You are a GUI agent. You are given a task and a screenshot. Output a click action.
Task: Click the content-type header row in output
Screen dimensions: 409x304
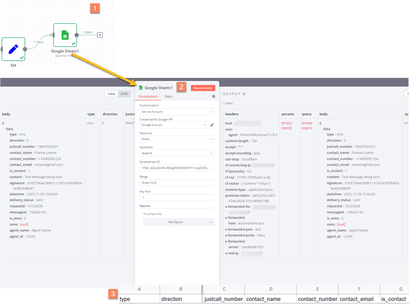tap(249, 190)
